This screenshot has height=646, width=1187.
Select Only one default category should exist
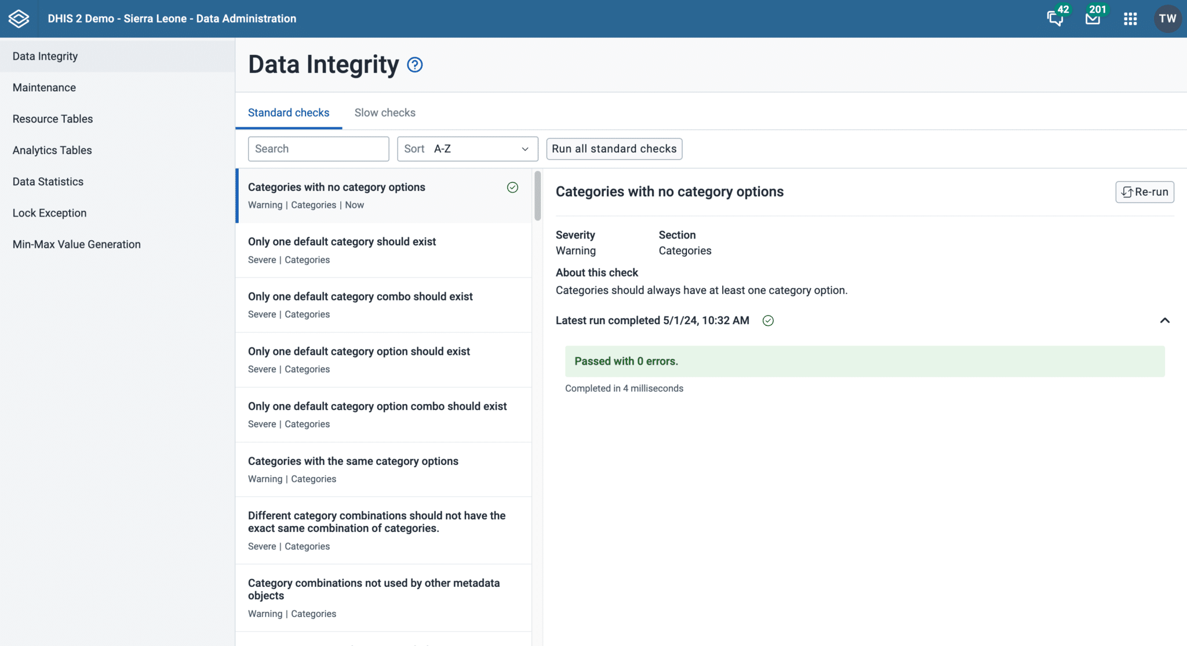click(383, 250)
